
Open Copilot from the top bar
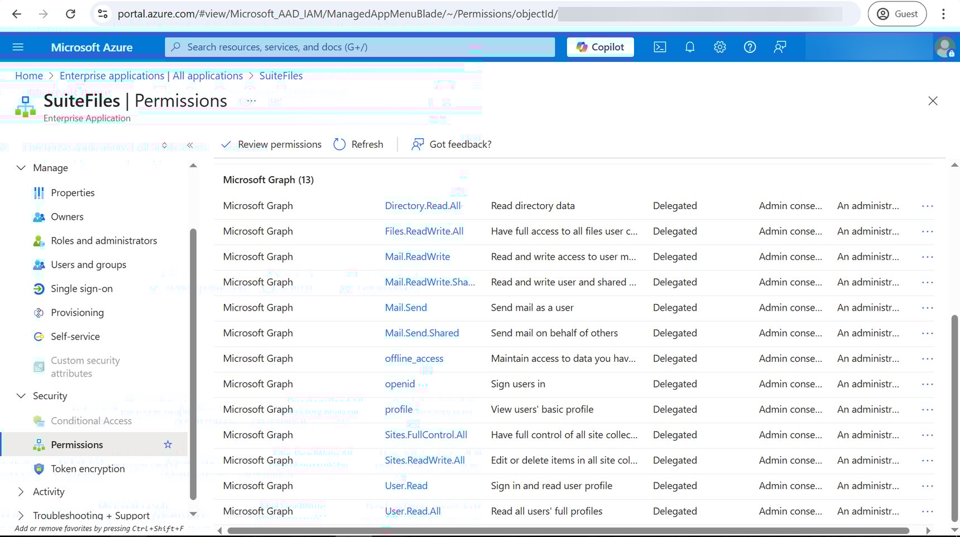600,47
